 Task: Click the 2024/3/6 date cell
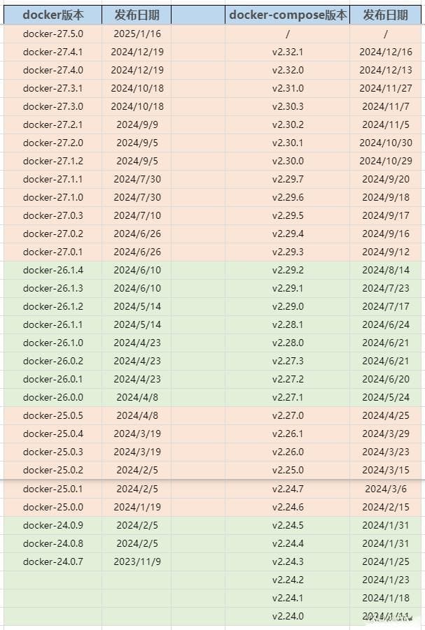pyautogui.click(x=386, y=489)
